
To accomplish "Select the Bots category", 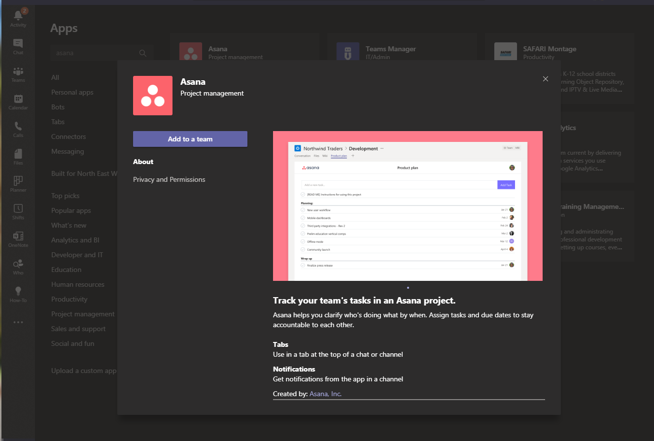I will 58,107.
